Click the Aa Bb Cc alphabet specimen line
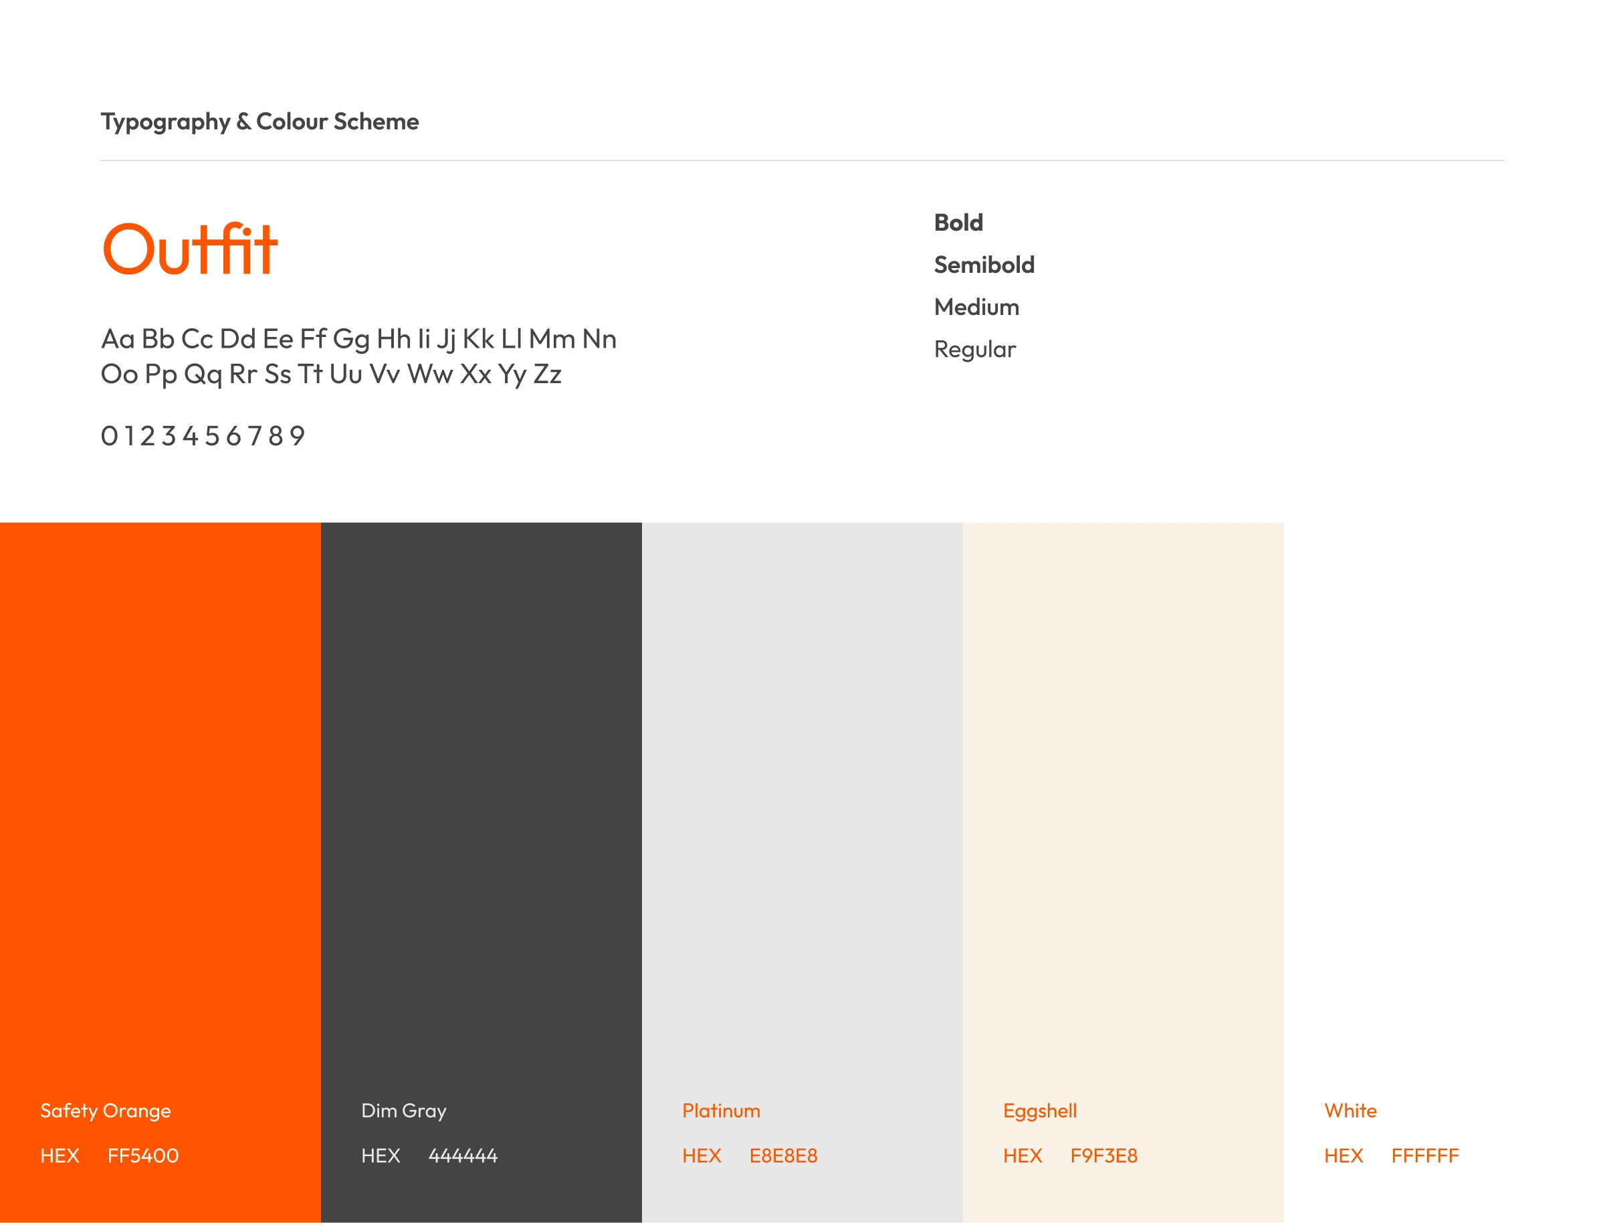The image size is (1605, 1223). click(359, 339)
